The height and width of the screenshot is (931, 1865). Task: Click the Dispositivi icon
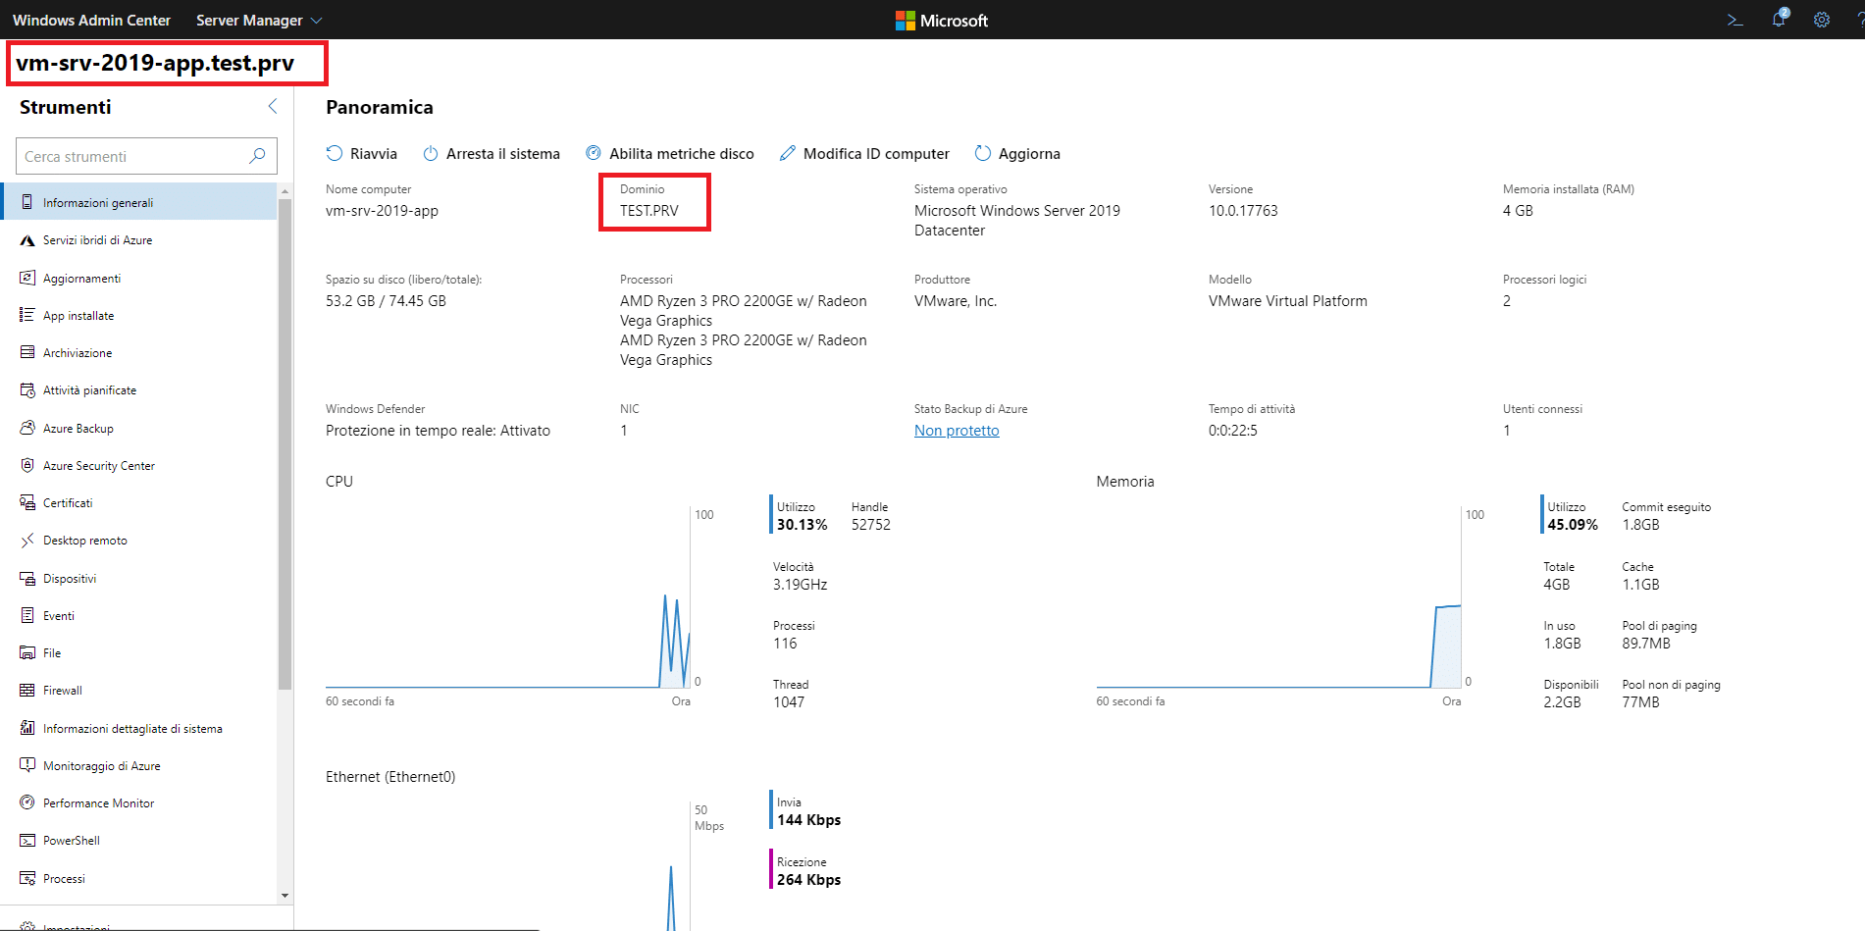(27, 578)
